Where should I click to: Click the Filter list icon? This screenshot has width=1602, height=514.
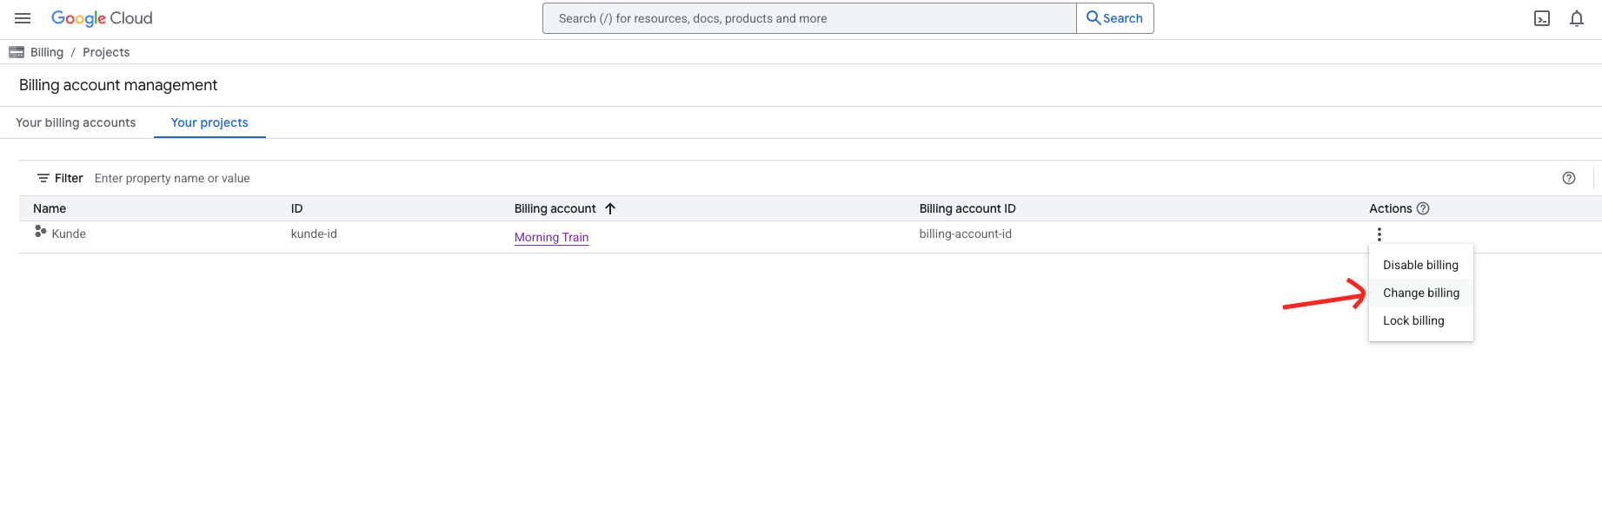point(43,178)
